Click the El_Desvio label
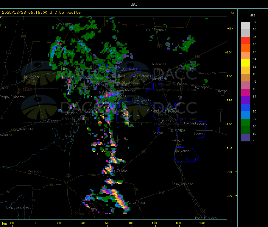This screenshot has width=268, height=227. coord(70,113)
